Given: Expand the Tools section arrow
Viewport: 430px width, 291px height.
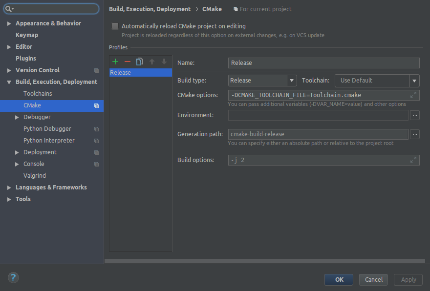Looking at the screenshot, I should pos(9,199).
